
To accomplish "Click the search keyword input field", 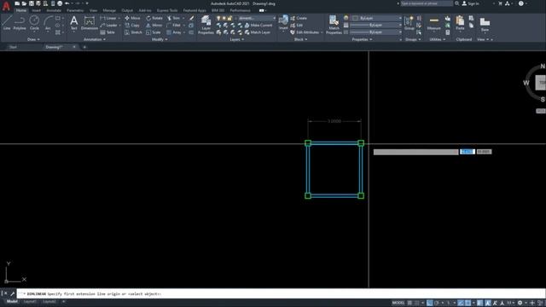I will 427,3.
